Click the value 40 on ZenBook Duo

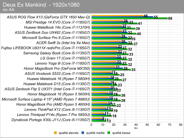click(139, 34)
